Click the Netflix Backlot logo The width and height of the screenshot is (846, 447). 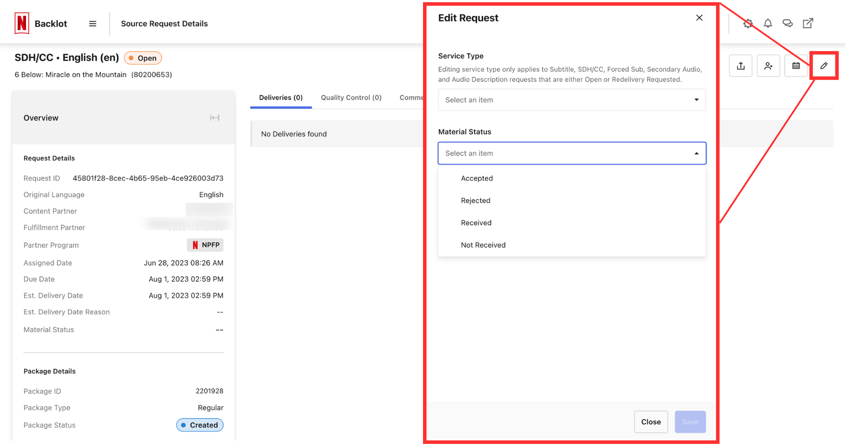pos(22,23)
